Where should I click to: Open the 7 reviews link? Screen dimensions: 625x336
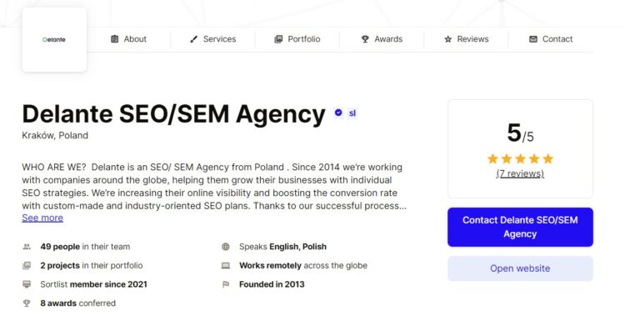pos(520,173)
